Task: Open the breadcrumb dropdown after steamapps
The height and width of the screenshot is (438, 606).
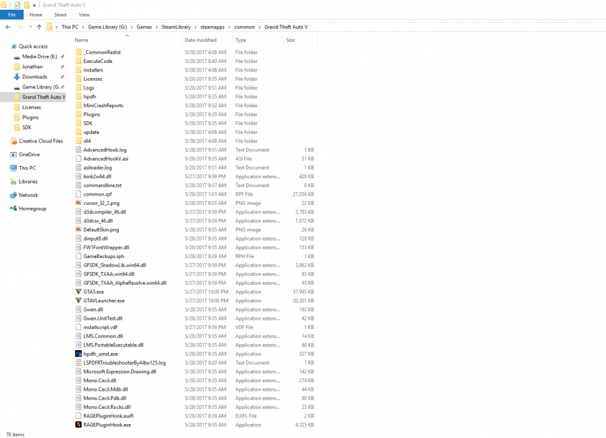Action: (230, 27)
